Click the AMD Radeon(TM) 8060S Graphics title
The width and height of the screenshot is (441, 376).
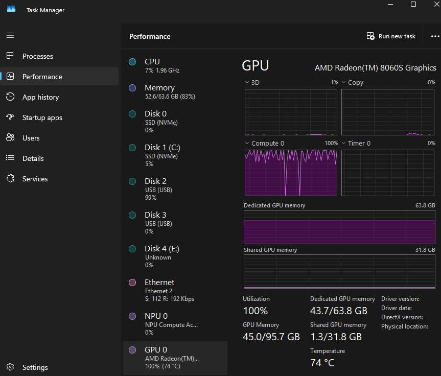pyautogui.click(x=375, y=68)
